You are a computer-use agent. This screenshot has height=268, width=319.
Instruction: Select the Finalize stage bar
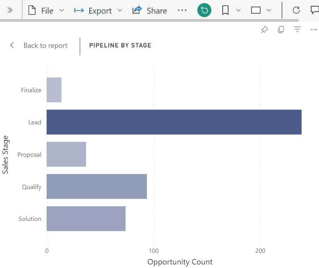[54, 90]
